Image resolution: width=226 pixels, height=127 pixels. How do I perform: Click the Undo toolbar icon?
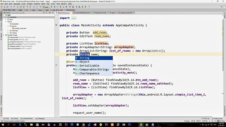(11, 7)
